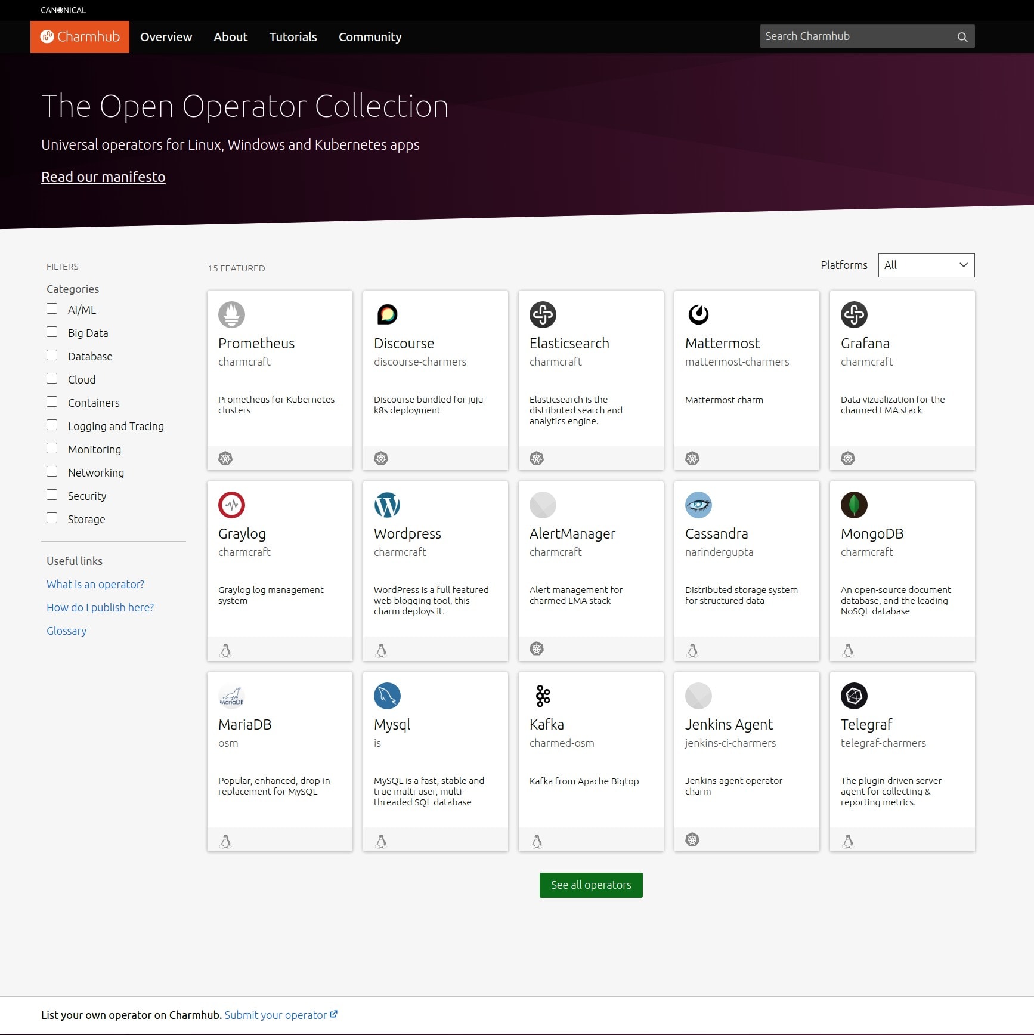The image size is (1034, 1035).
Task: Click the Telegraf polygon logo
Action: [x=854, y=696]
